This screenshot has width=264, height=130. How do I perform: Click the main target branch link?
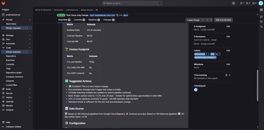pos(125,15)
